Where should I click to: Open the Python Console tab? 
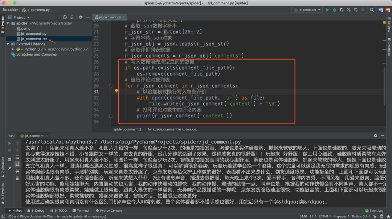pos(109,210)
